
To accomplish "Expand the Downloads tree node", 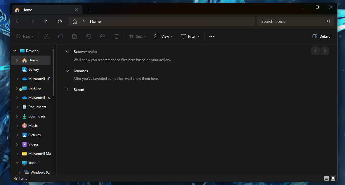I will point(17,116).
